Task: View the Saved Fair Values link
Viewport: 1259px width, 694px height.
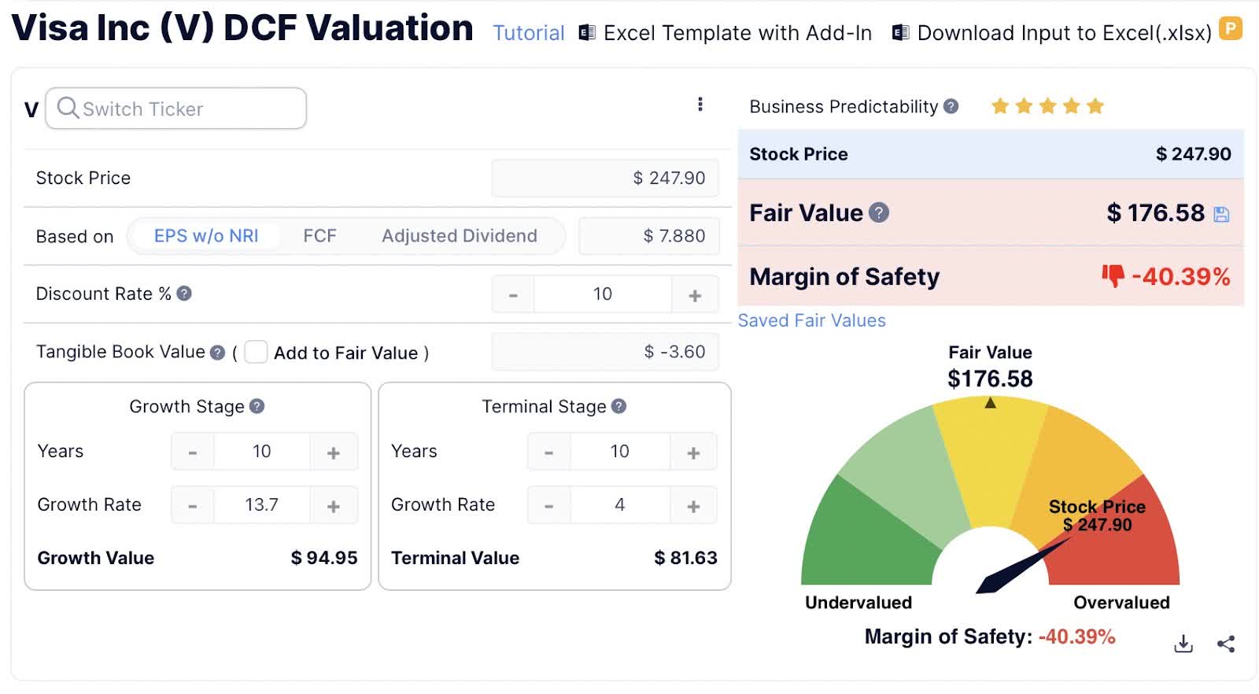Action: (x=811, y=320)
